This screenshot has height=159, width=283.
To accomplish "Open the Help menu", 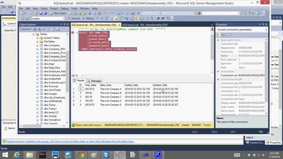I will click(x=95, y=8).
